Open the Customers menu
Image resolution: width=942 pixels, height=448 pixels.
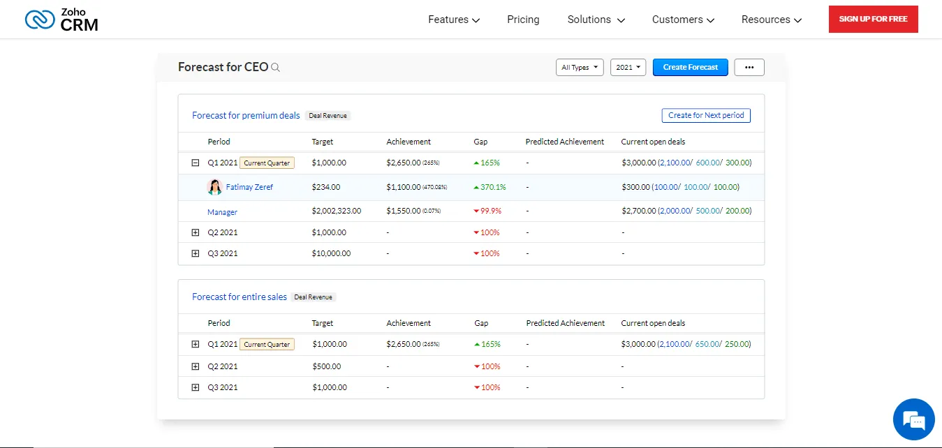pos(683,20)
